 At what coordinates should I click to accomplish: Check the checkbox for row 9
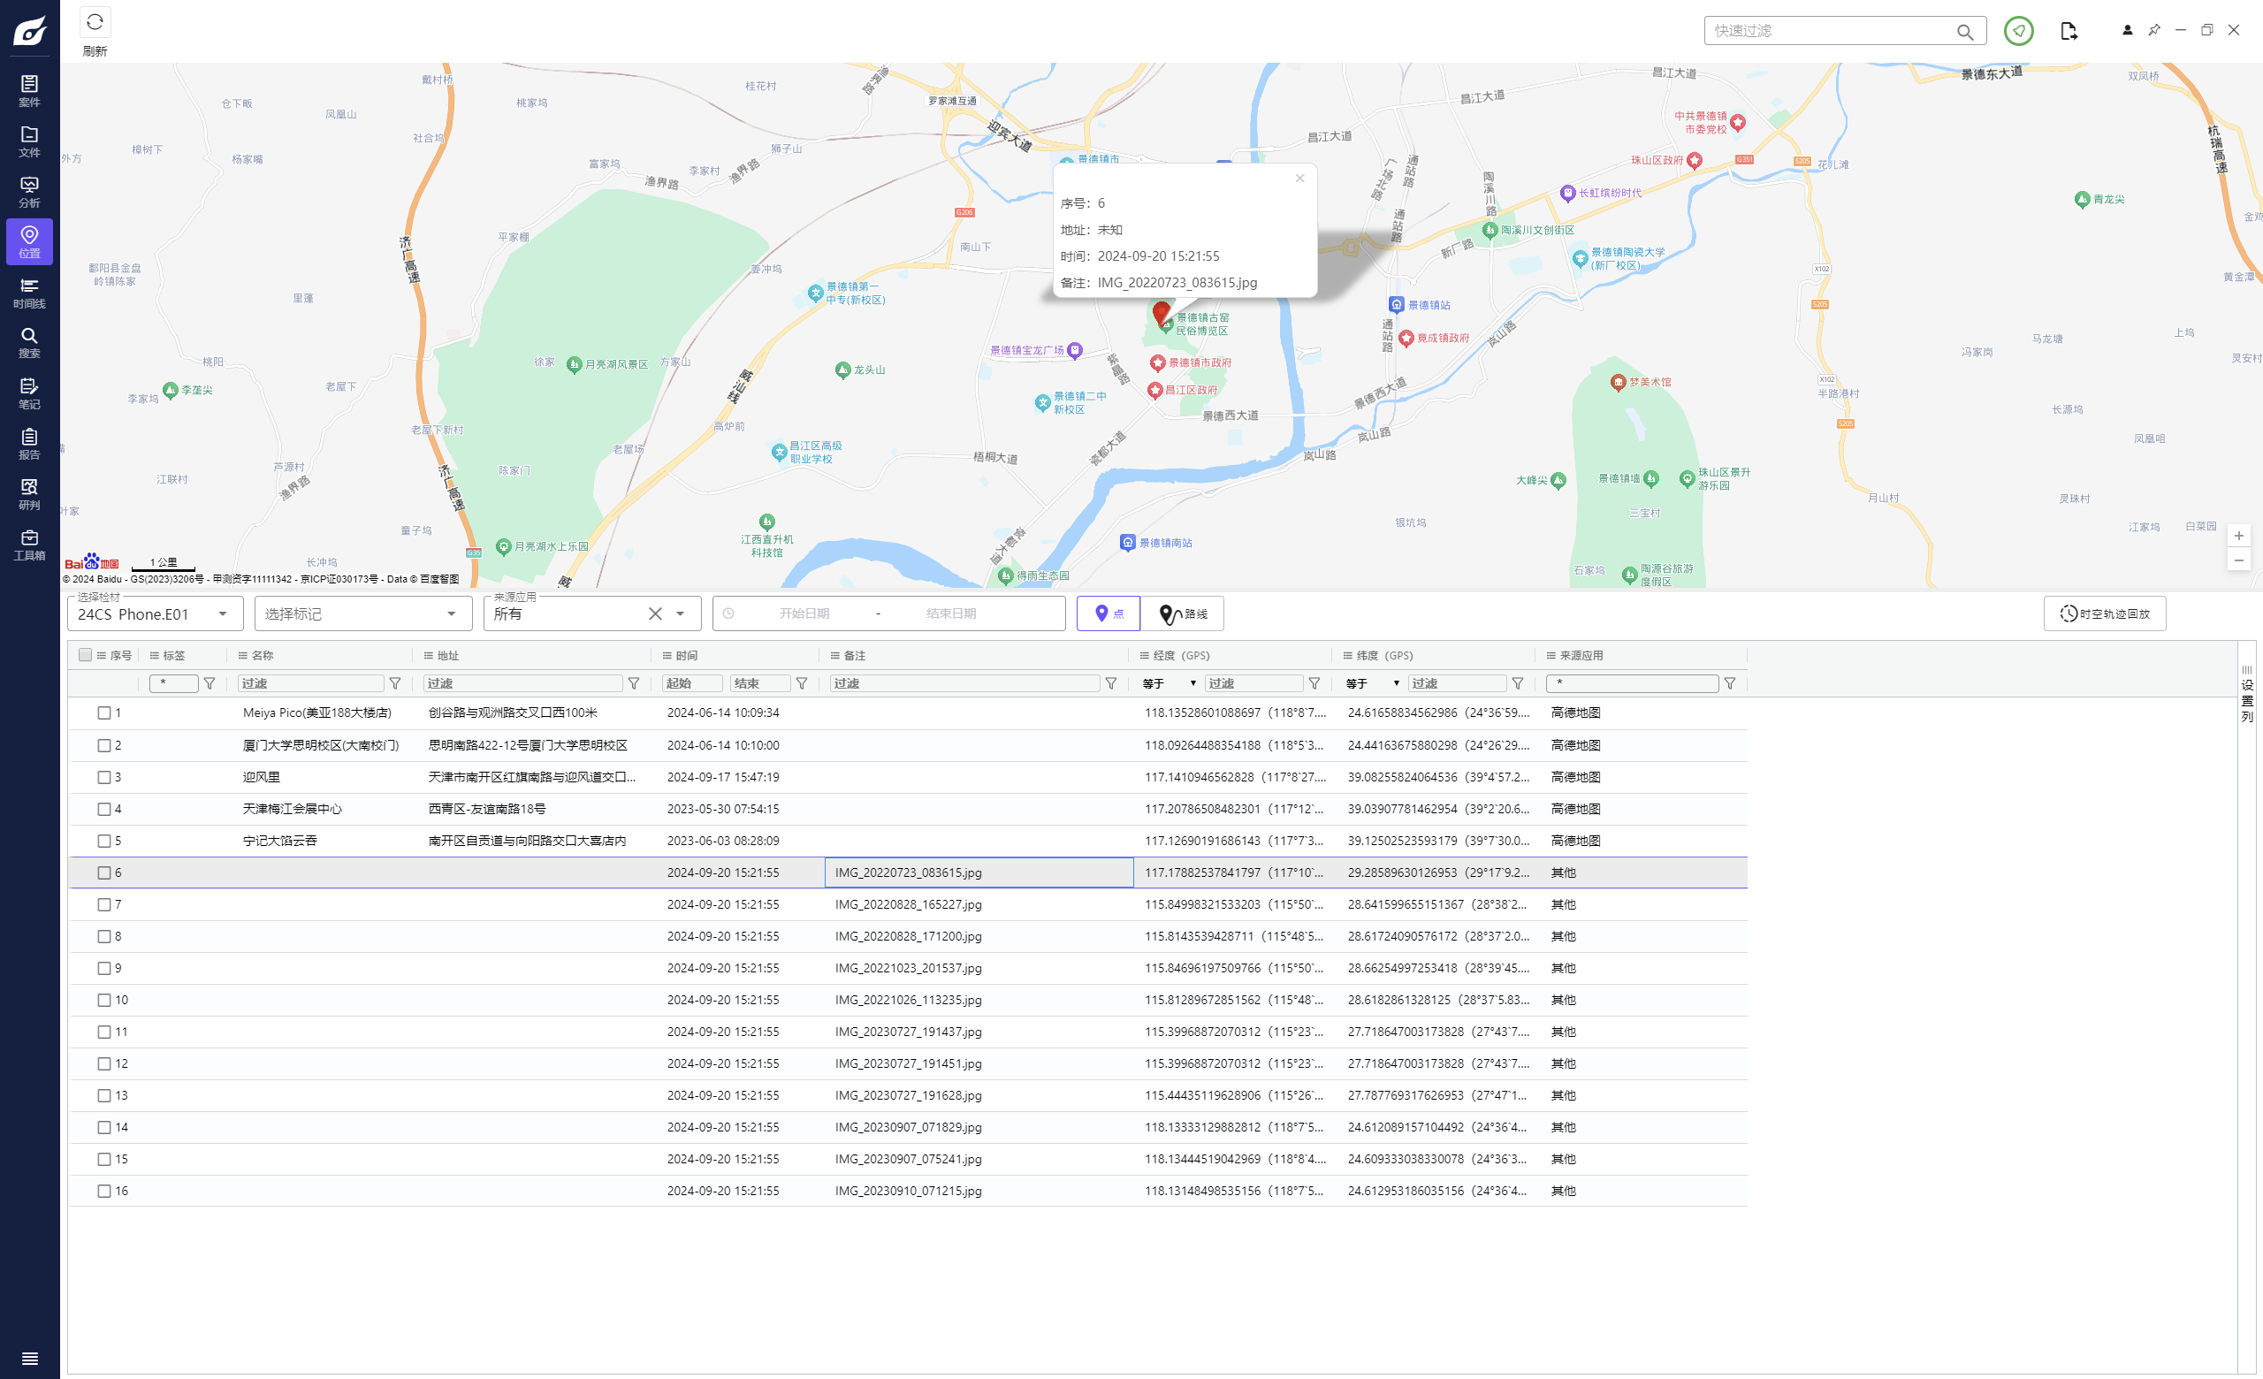tap(103, 968)
